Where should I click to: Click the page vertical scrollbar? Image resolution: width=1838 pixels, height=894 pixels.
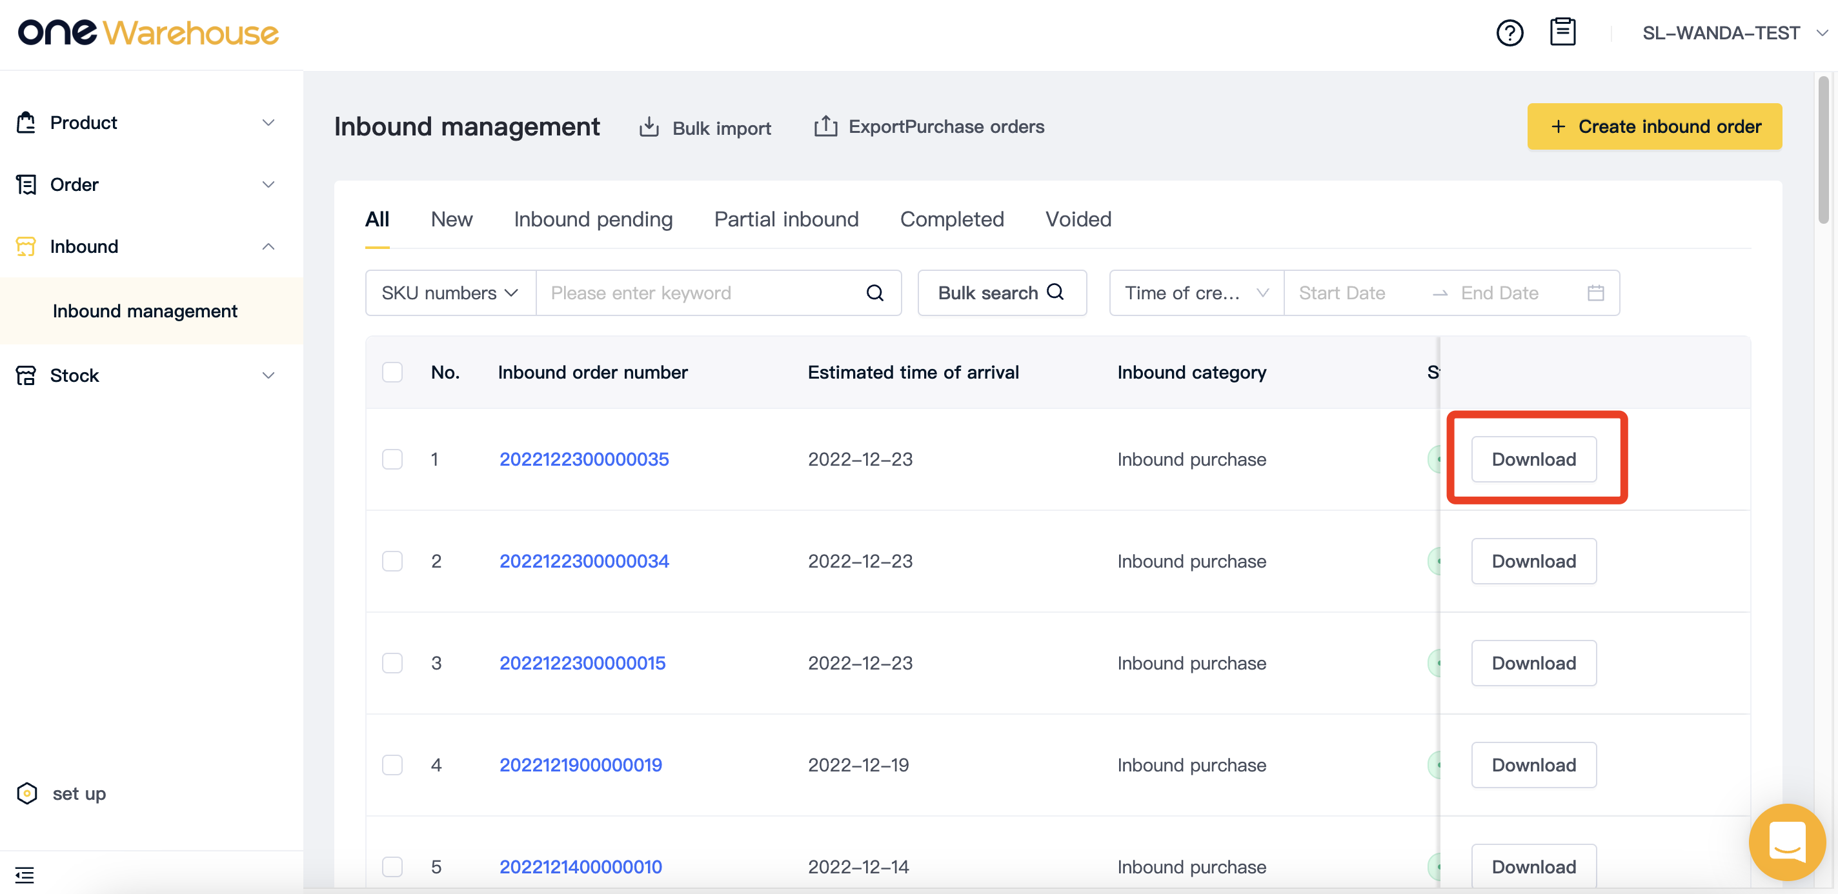[1824, 151]
